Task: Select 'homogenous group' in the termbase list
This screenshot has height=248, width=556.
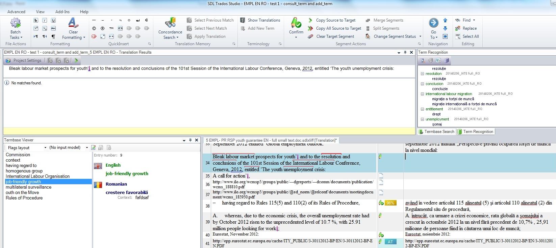Action: 24,171
